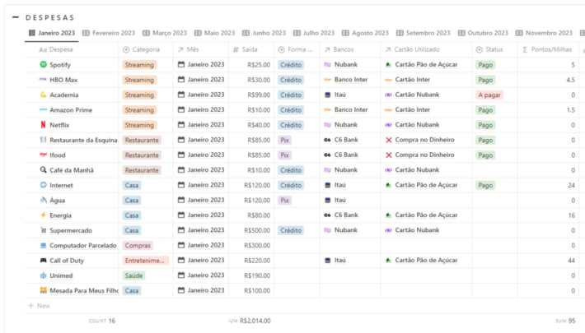Click the COUNT 16 summary footer
Screen dimensions: 585x333
tap(102, 321)
